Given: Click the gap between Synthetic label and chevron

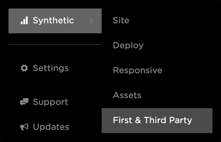Looking at the screenshot, I should (x=82, y=21).
